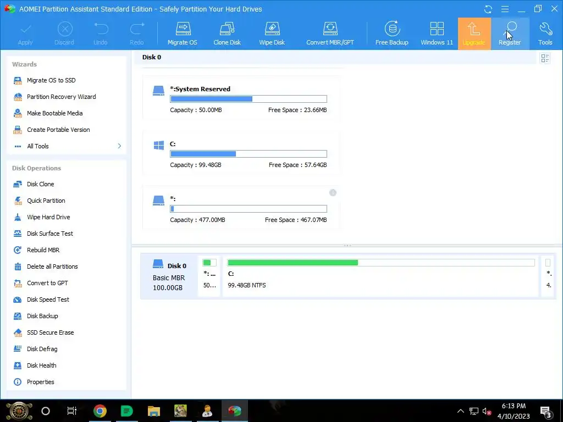Open the Tools toolbar menu
The height and width of the screenshot is (422, 563).
pyautogui.click(x=545, y=34)
